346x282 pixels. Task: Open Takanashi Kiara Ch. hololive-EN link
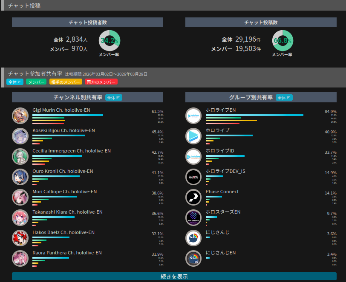[67, 212]
